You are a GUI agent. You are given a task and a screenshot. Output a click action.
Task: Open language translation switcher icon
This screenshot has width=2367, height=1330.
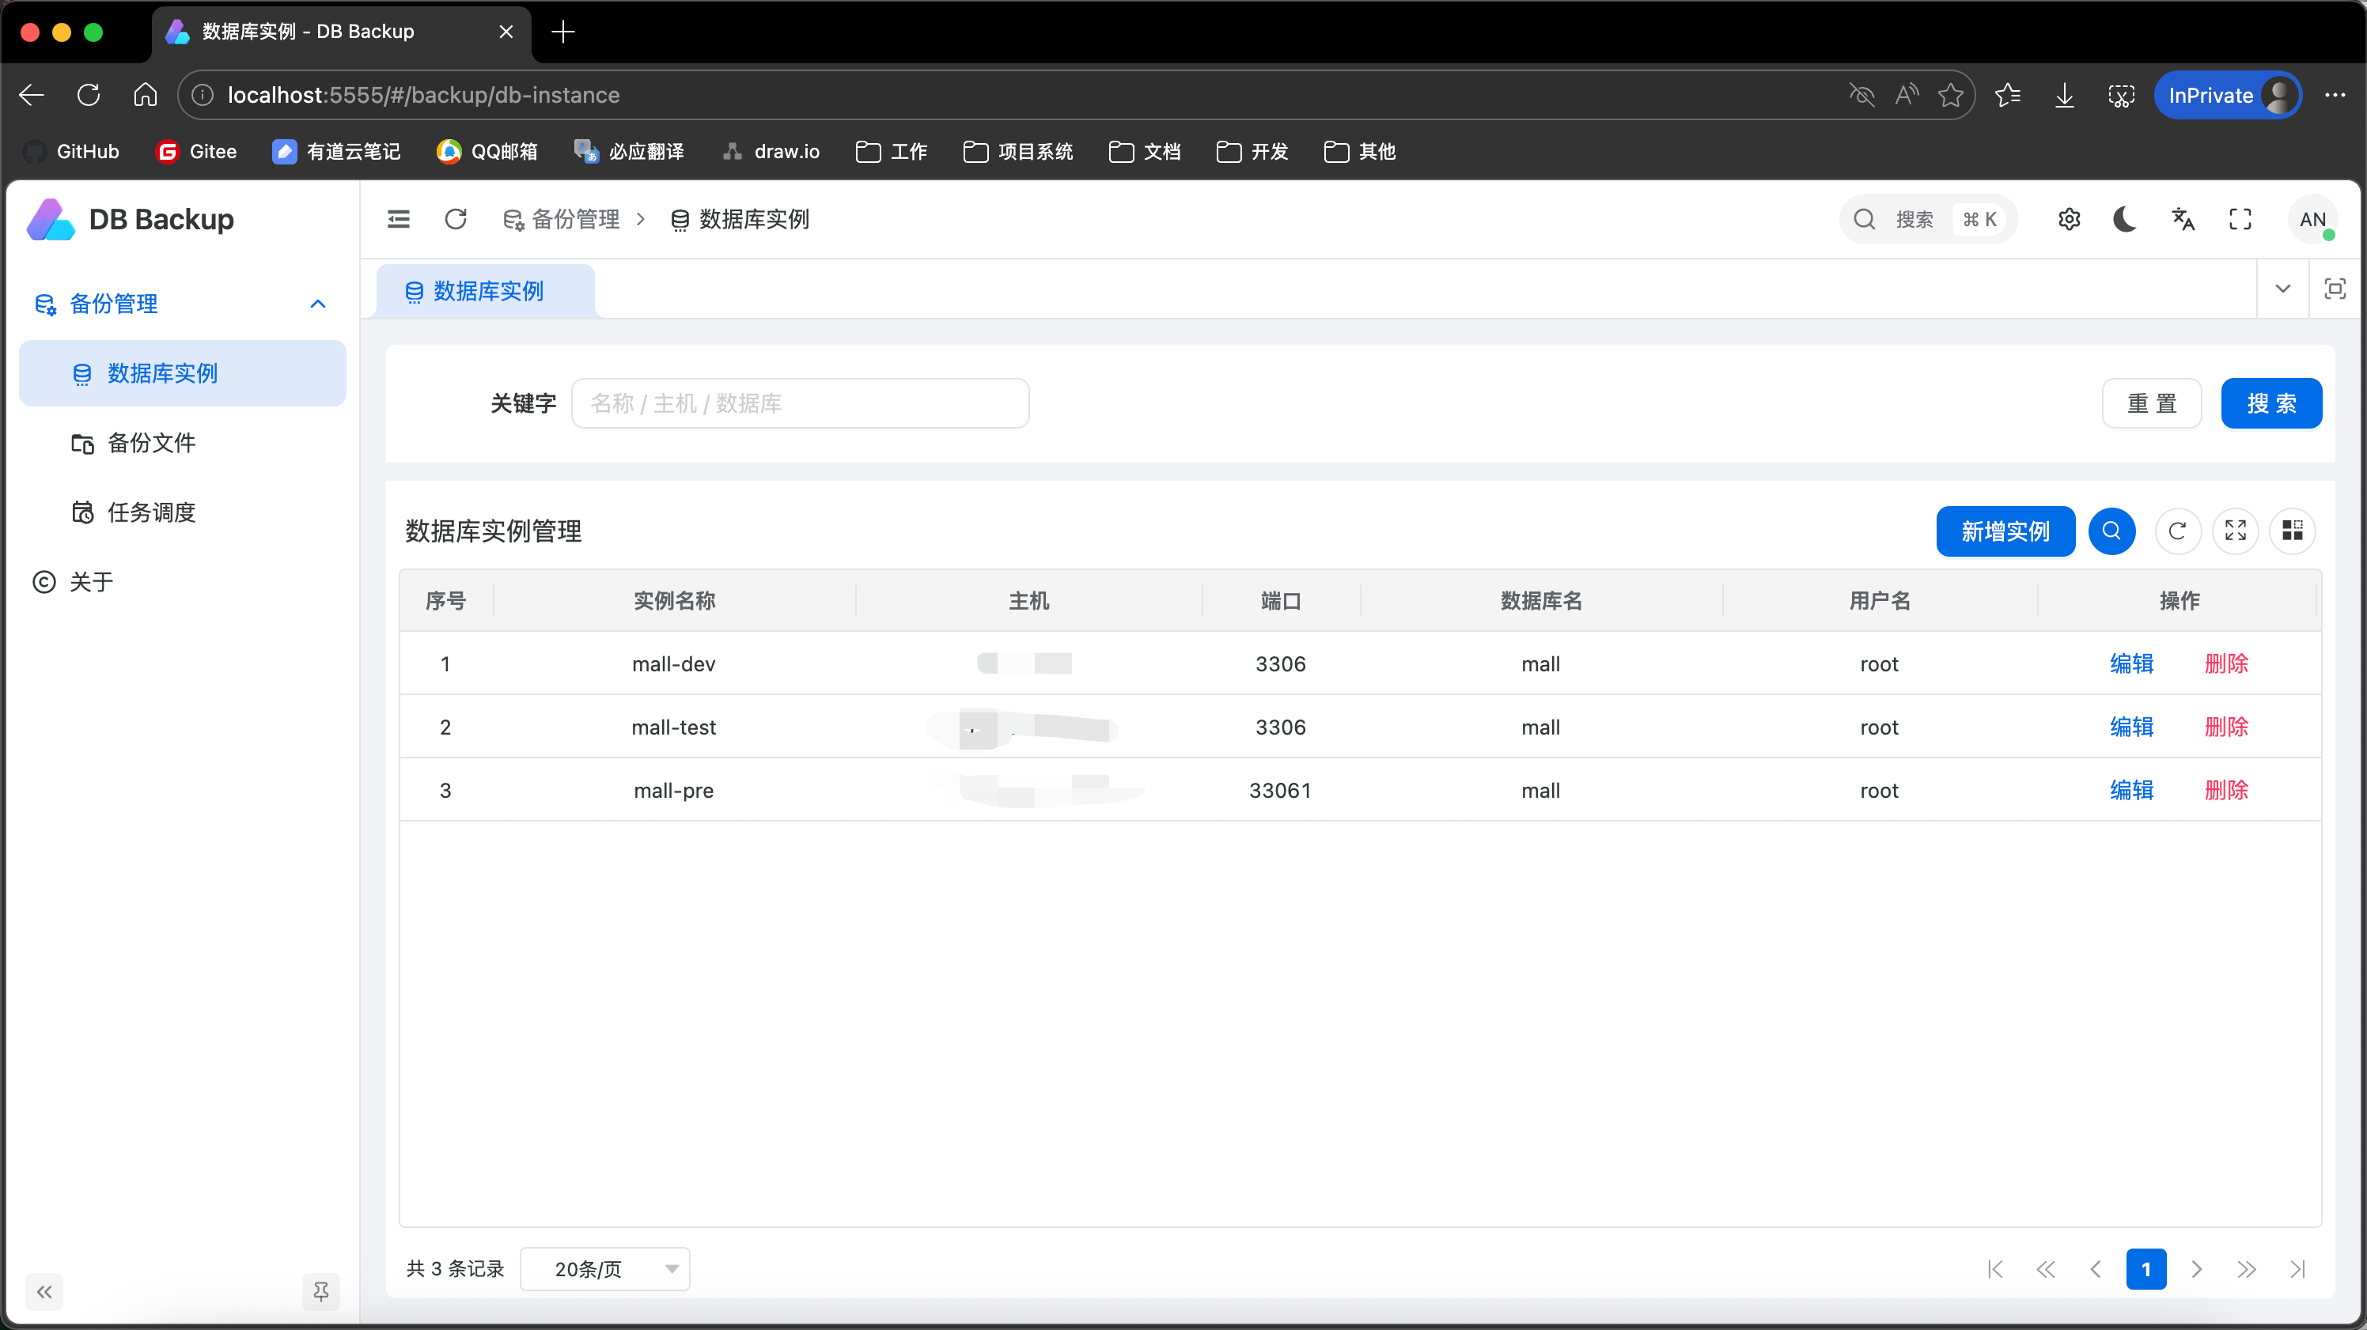[x=2183, y=220]
